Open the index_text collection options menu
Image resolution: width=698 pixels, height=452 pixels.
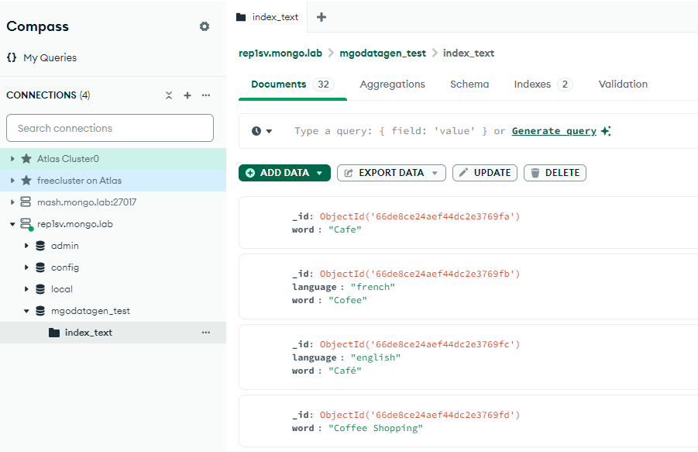click(205, 332)
